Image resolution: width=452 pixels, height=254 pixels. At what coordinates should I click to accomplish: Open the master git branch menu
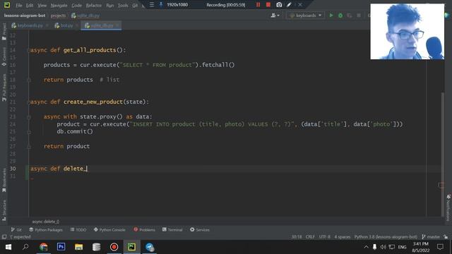pos(431,237)
